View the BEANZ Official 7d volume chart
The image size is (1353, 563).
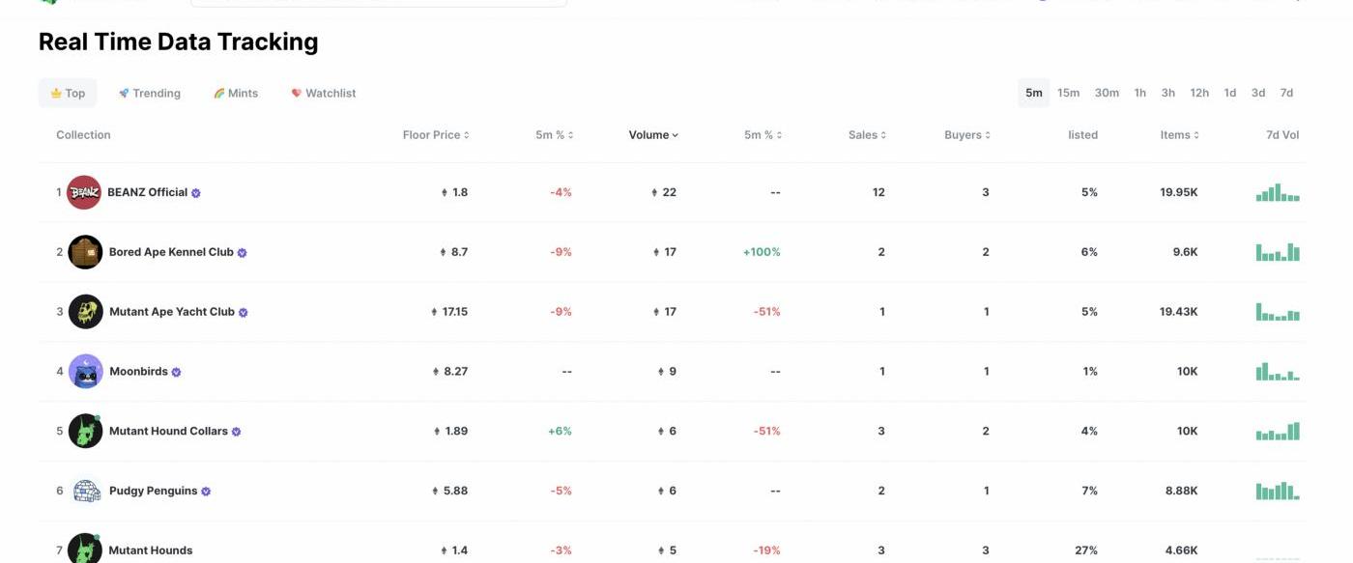tap(1278, 192)
